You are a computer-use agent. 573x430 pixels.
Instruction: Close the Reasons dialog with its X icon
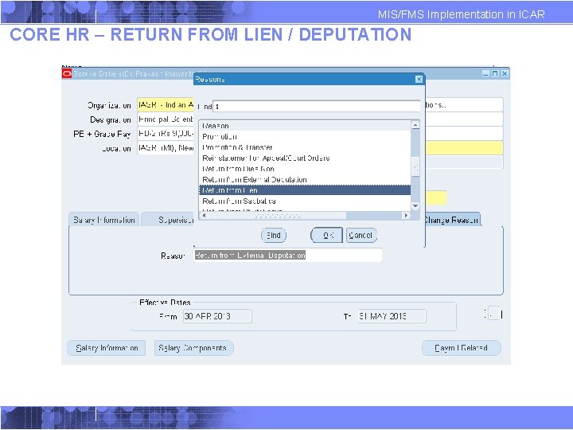[419, 79]
